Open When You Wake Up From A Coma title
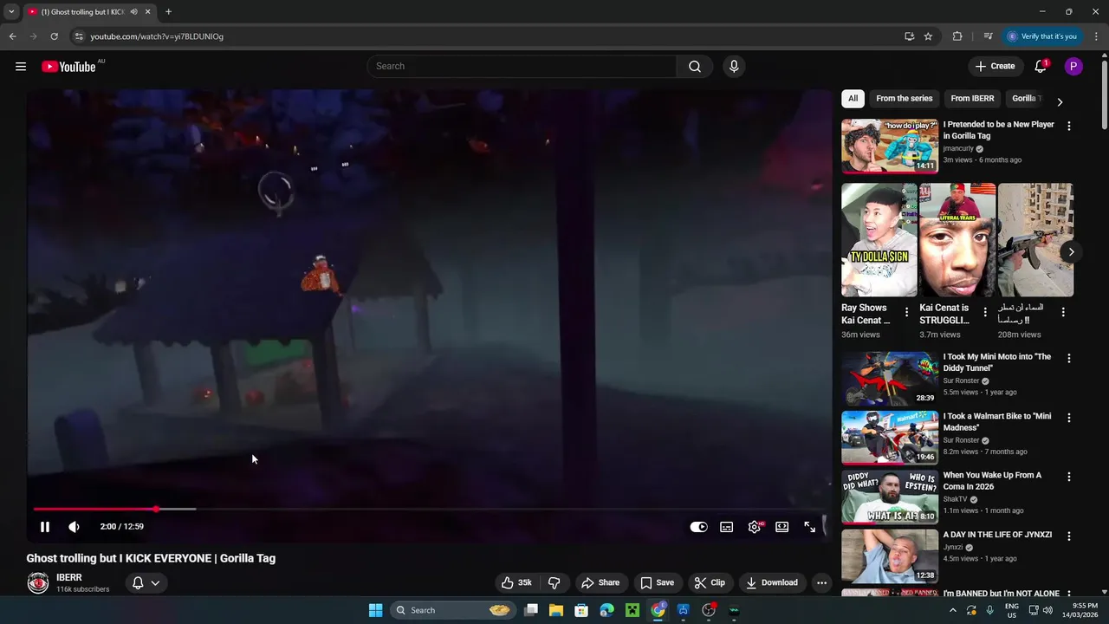 [x=992, y=481]
